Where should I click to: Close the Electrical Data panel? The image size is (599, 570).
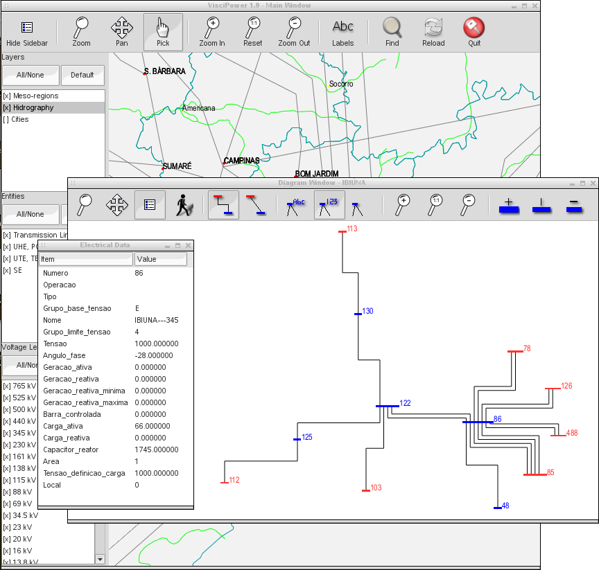point(188,245)
